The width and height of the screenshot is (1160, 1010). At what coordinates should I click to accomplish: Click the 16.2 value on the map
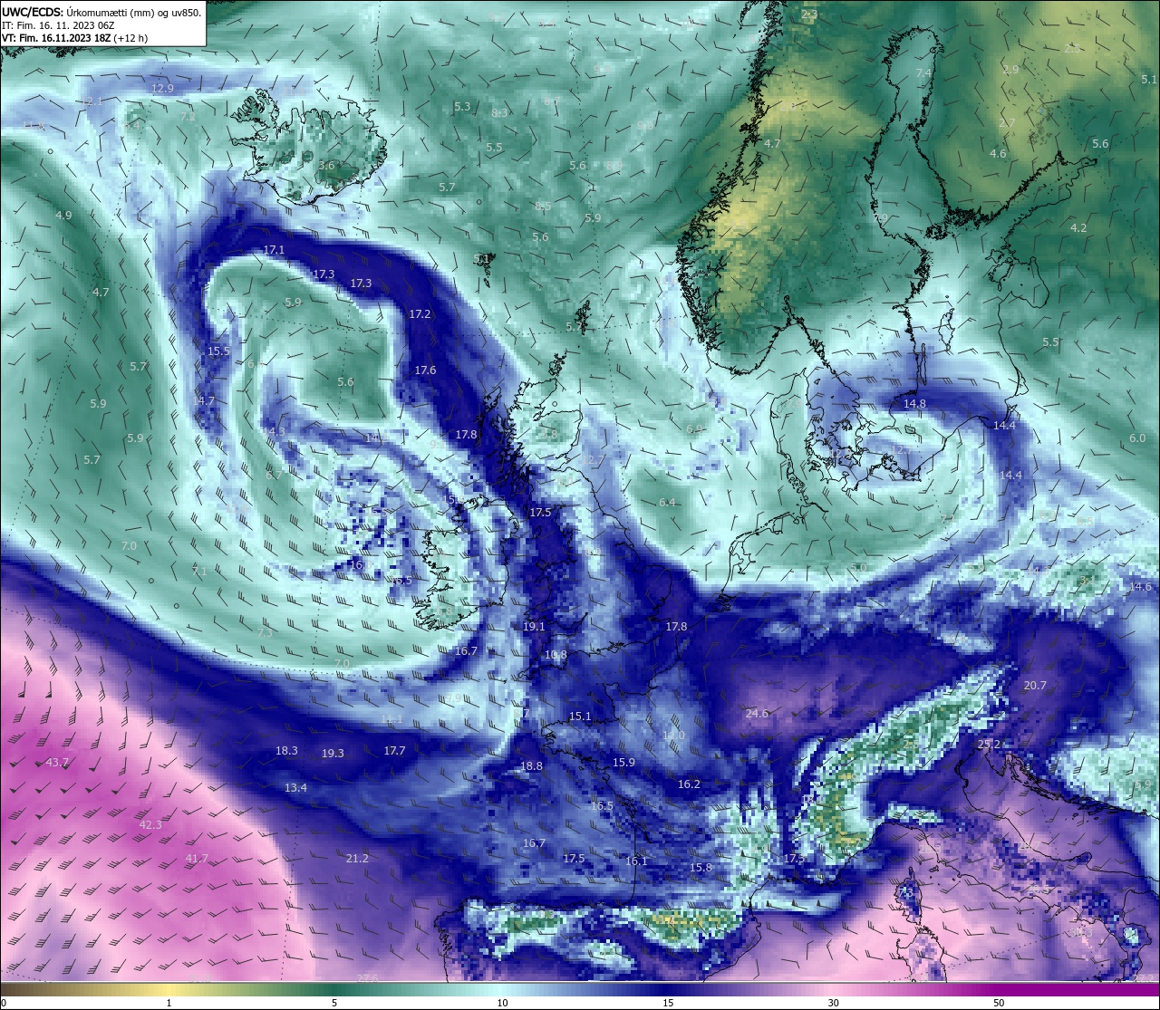point(689,784)
